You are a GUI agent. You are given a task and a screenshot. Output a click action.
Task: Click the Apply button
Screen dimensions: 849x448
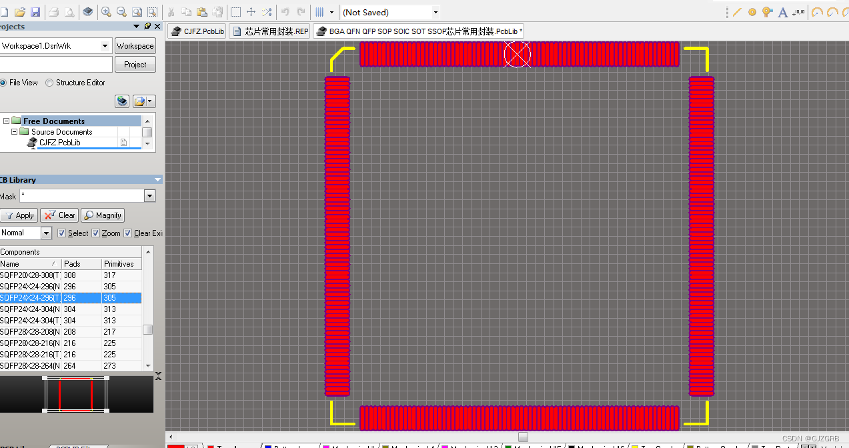[19, 215]
